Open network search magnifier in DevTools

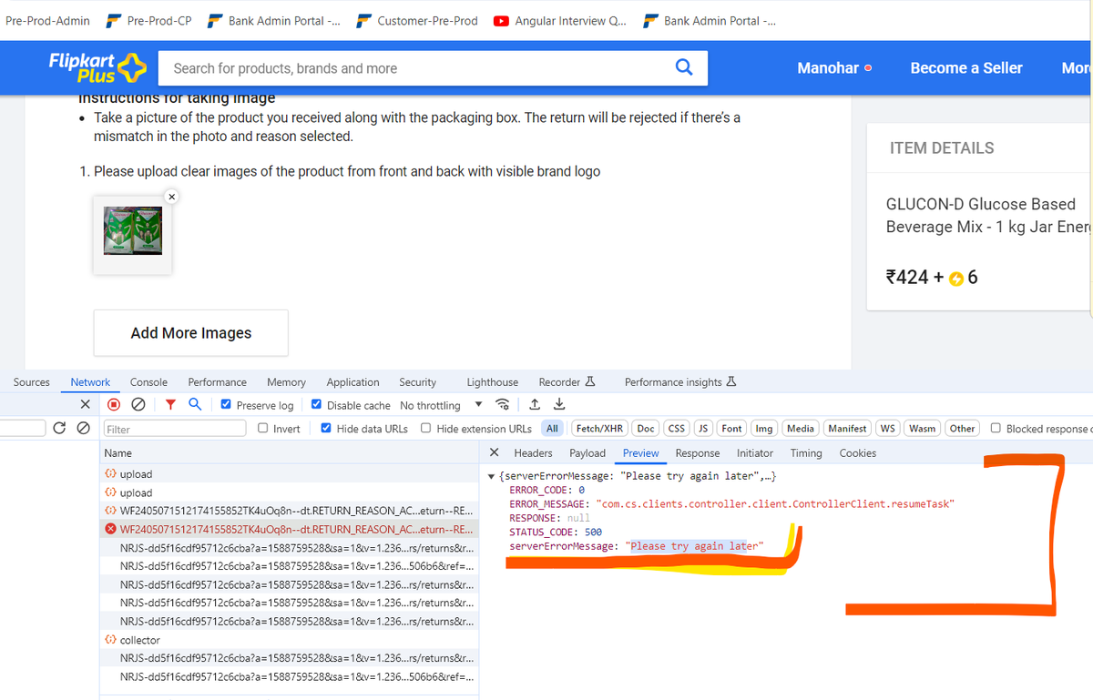pyautogui.click(x=195, y=405)
